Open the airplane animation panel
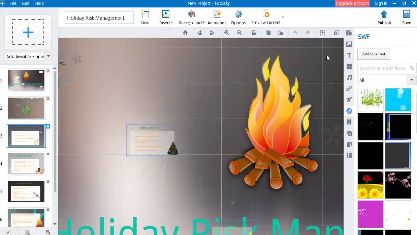 coord(349,100)
